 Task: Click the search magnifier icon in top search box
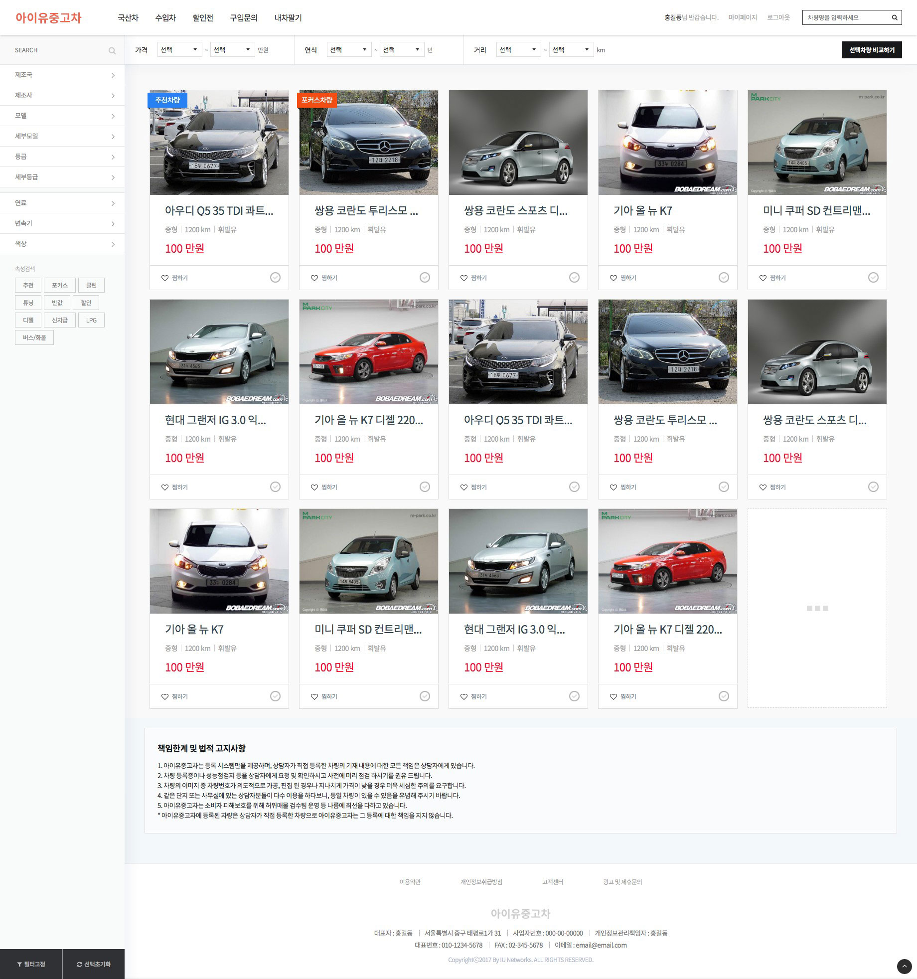click(x=895, y=17)
